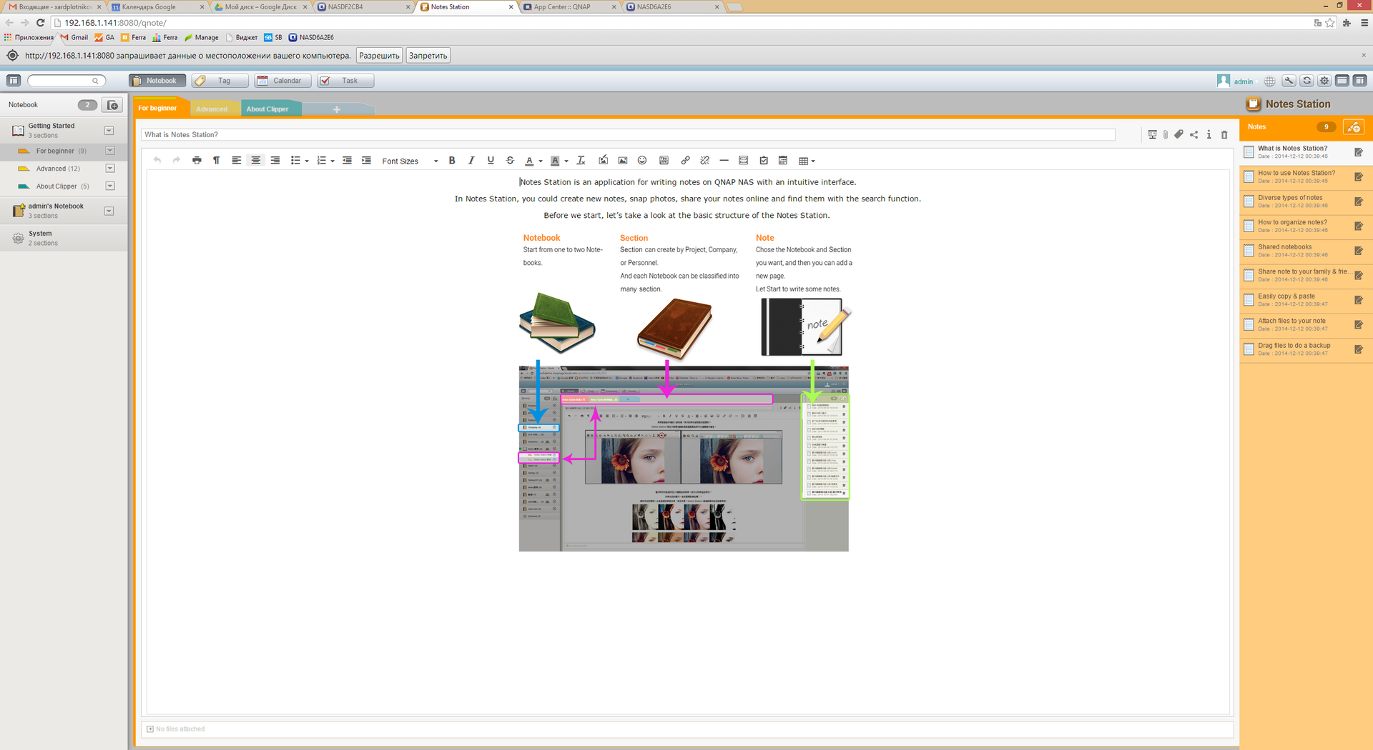Print the note using the printer icon

coord(197,161)
